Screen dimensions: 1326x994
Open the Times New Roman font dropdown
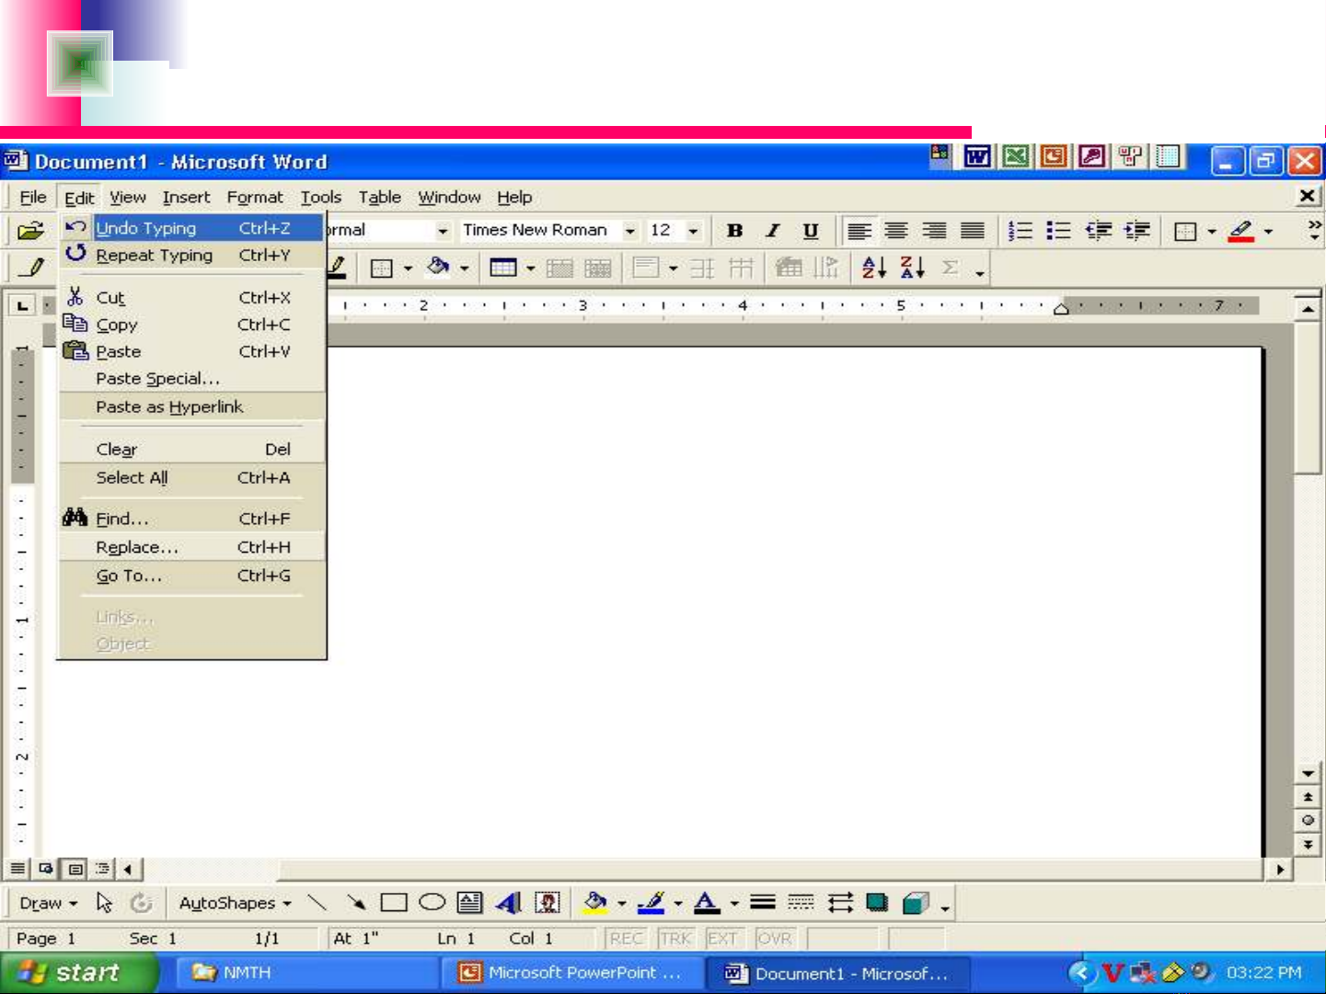(629, 231)
